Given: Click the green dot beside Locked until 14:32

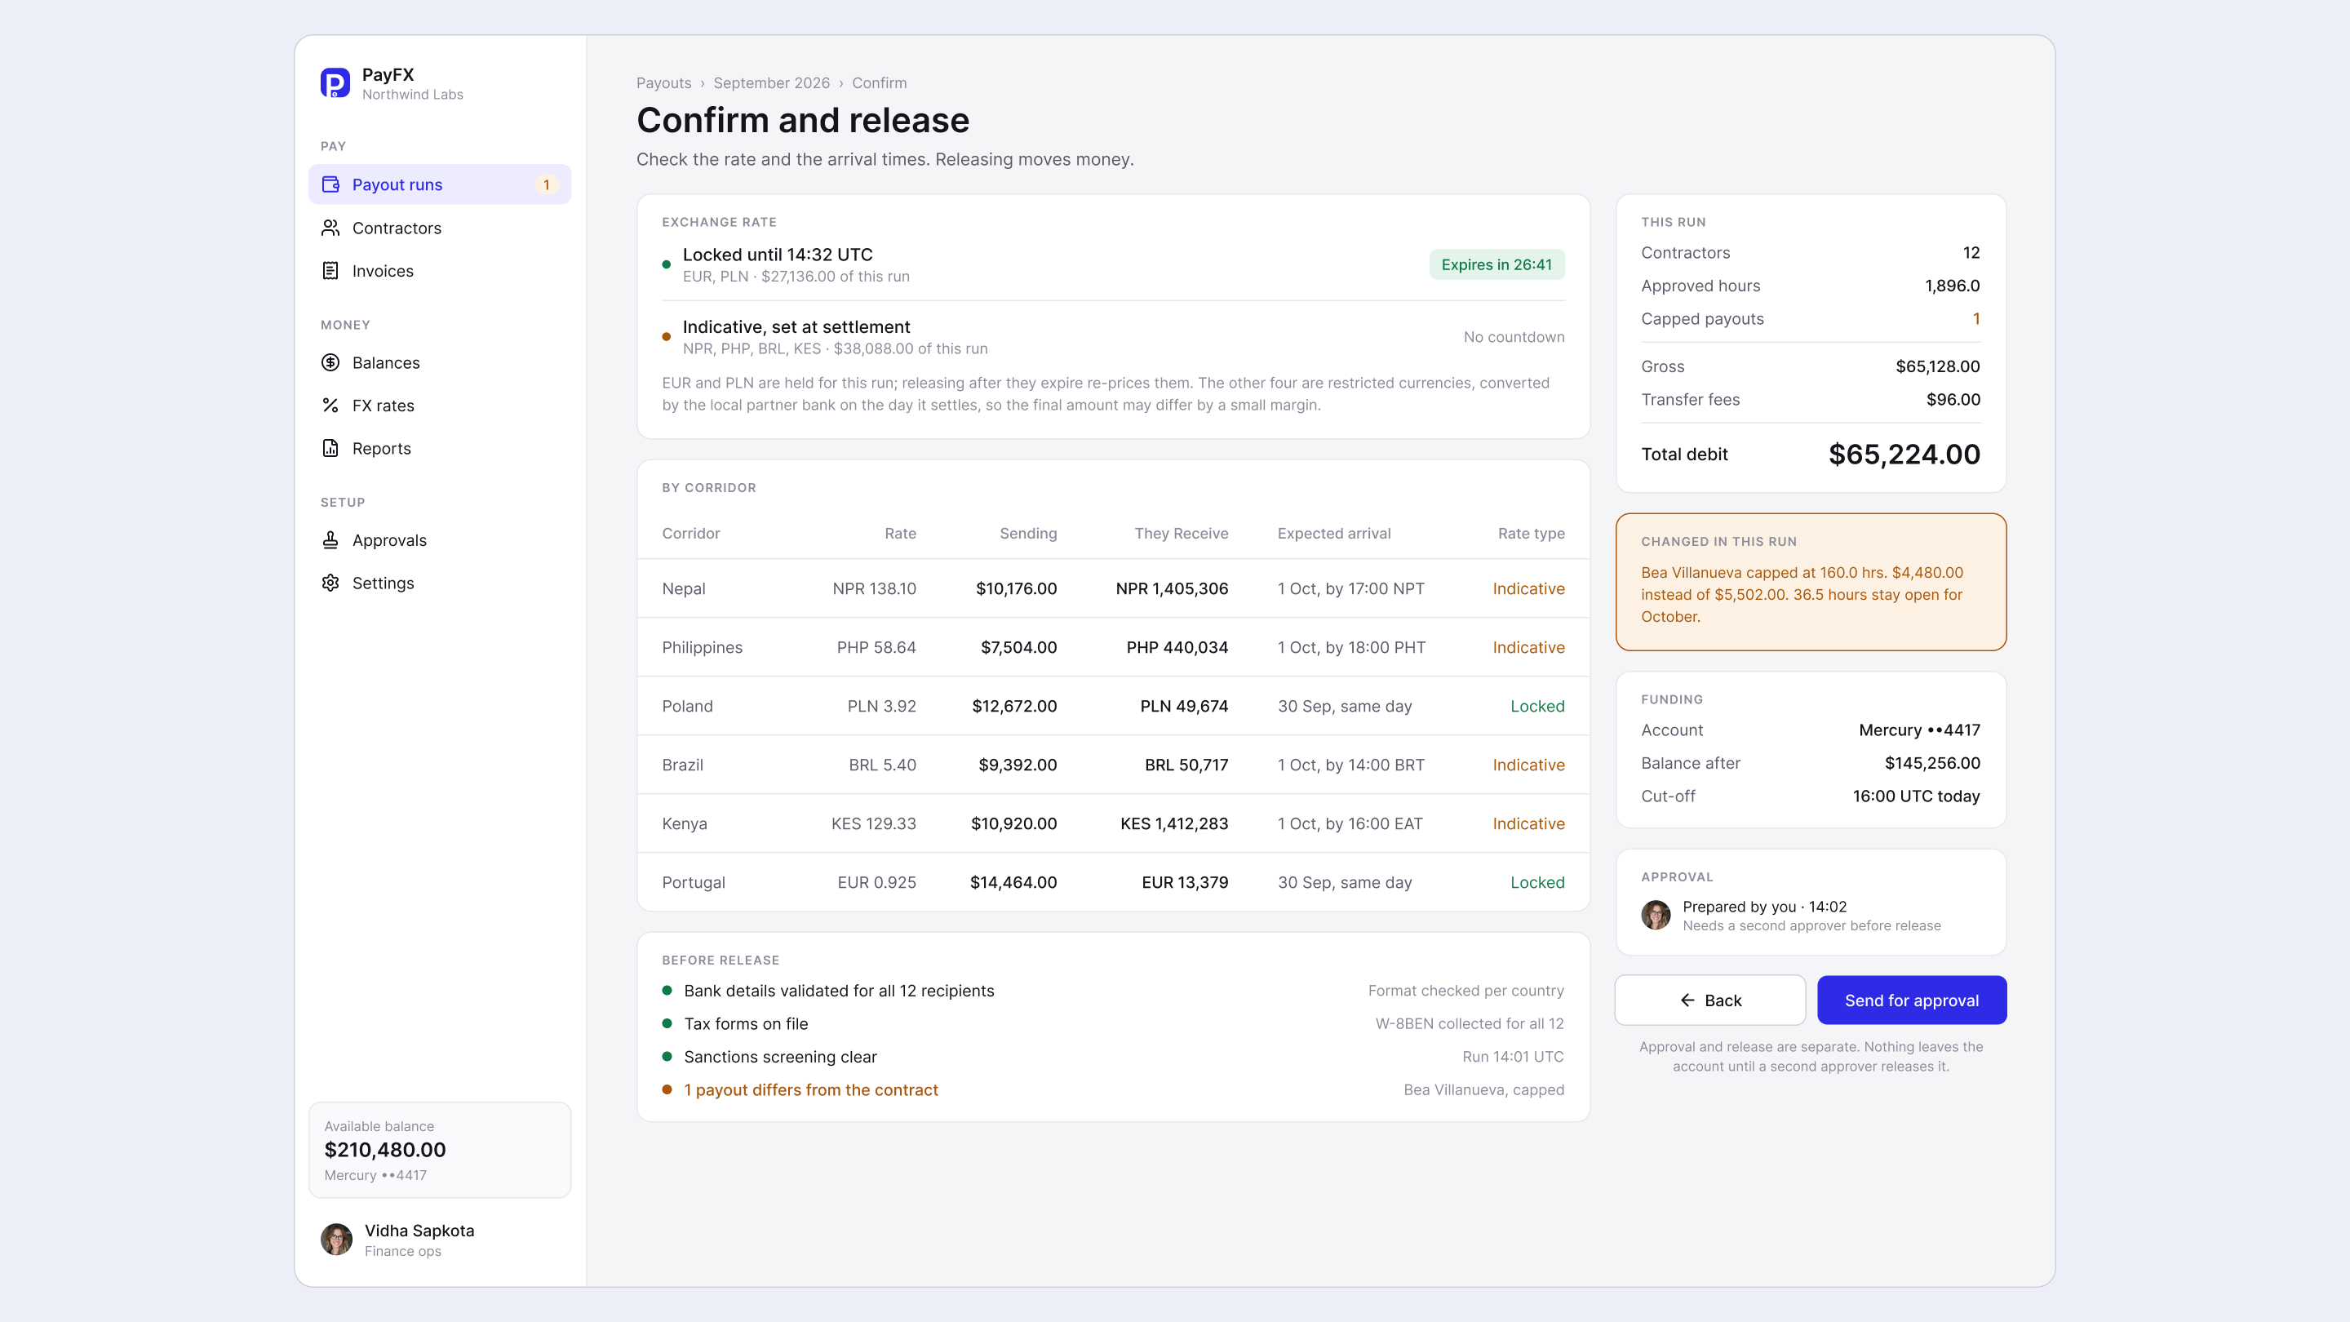Looking at the screenshot, I should [666, 264].
